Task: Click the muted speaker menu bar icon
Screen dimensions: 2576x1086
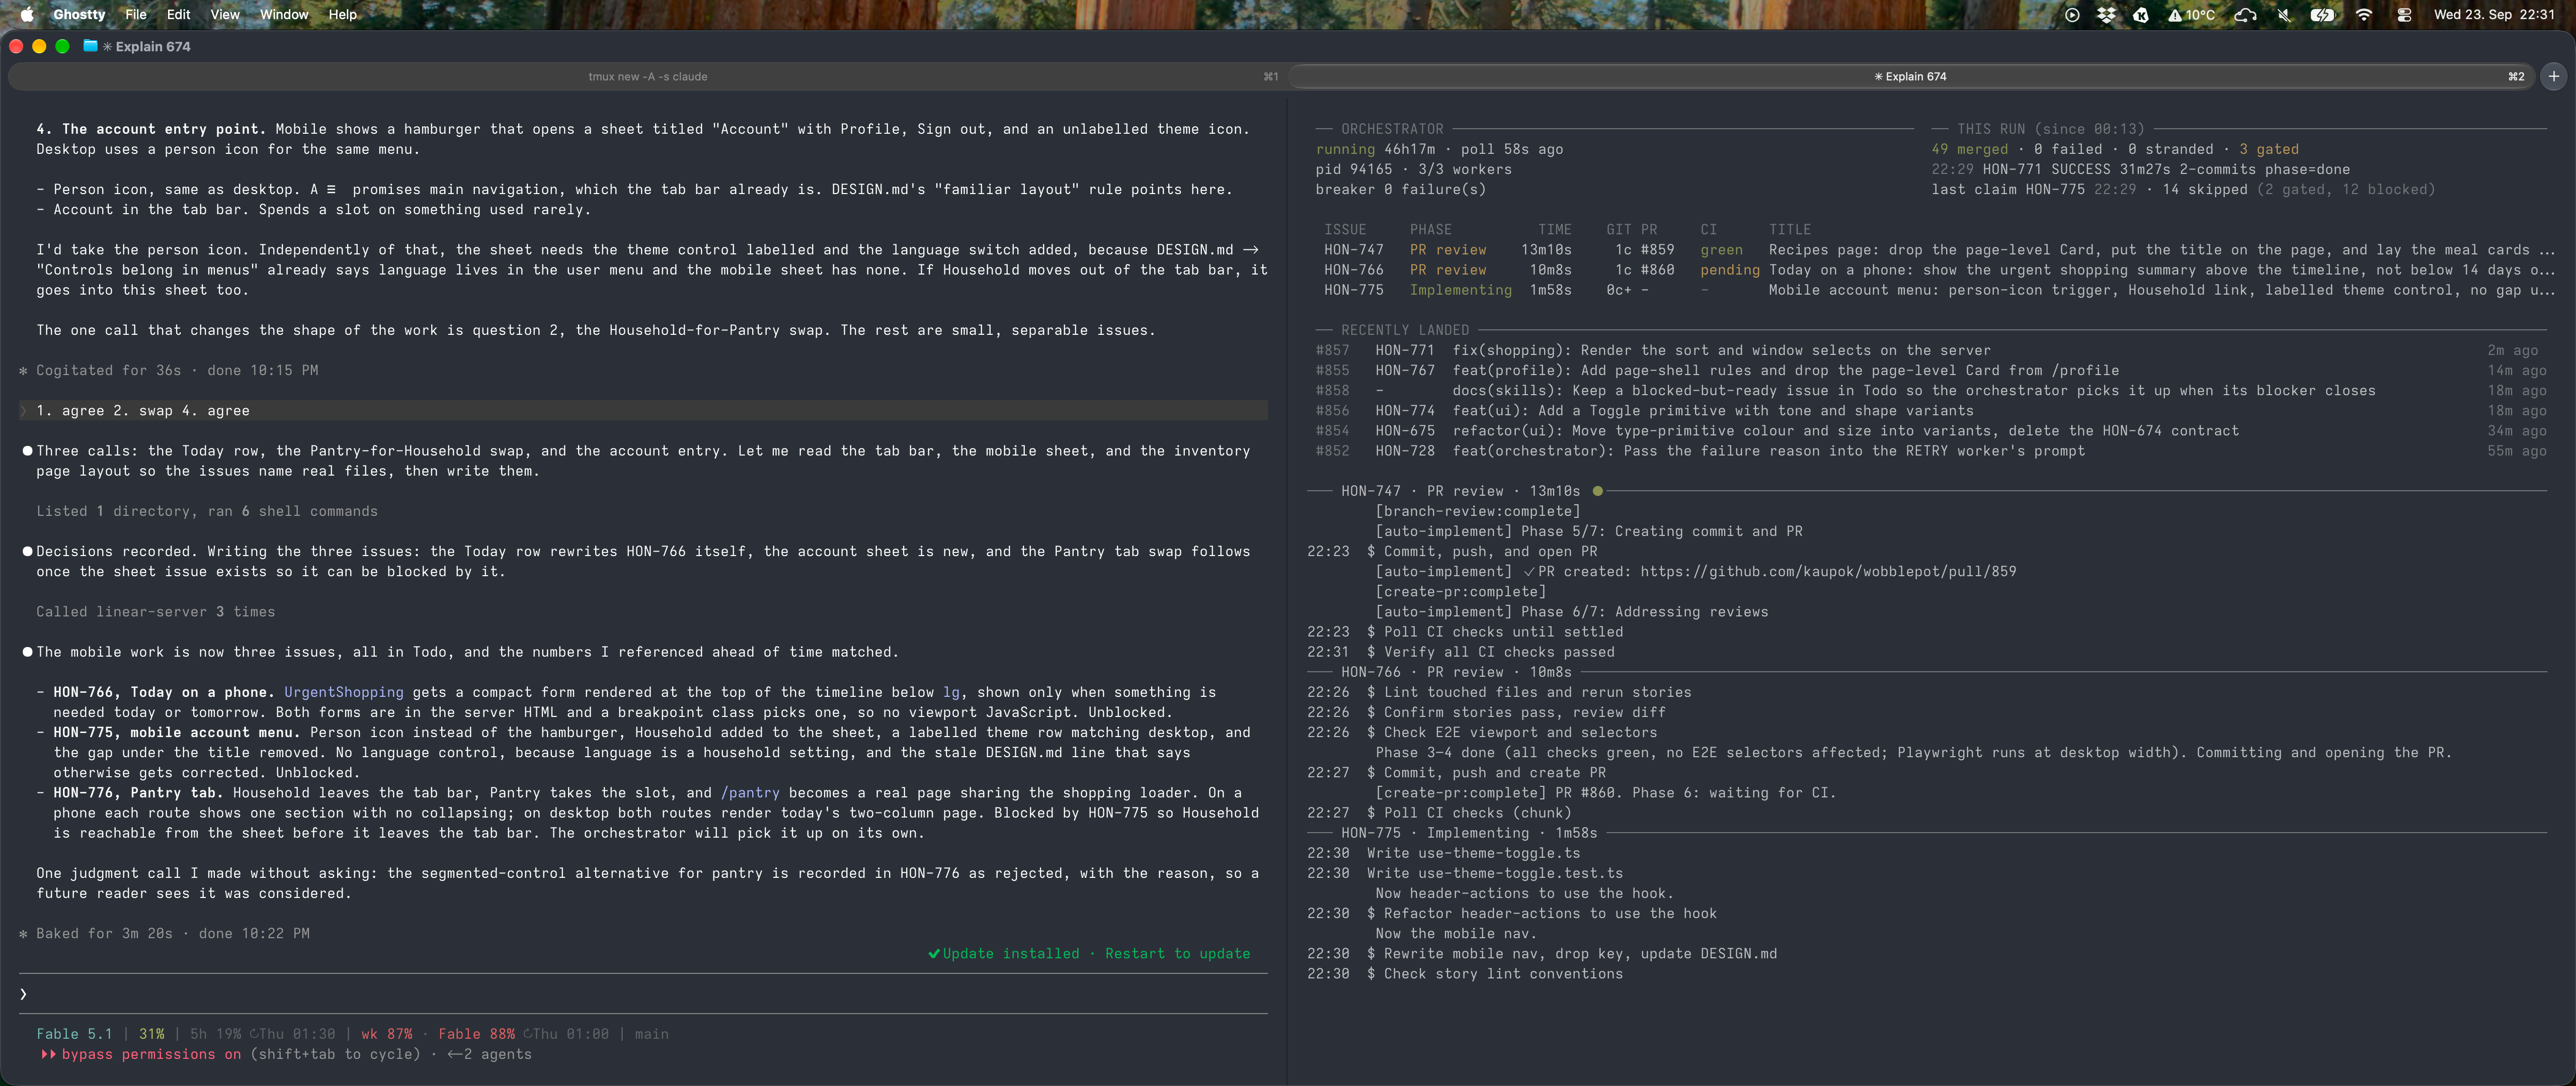Action: [2284, 14]
